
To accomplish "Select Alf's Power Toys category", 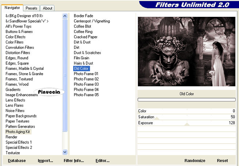I will pos(19,26).
